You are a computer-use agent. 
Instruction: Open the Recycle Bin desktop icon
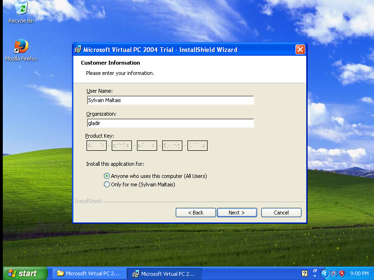(21, 9)
